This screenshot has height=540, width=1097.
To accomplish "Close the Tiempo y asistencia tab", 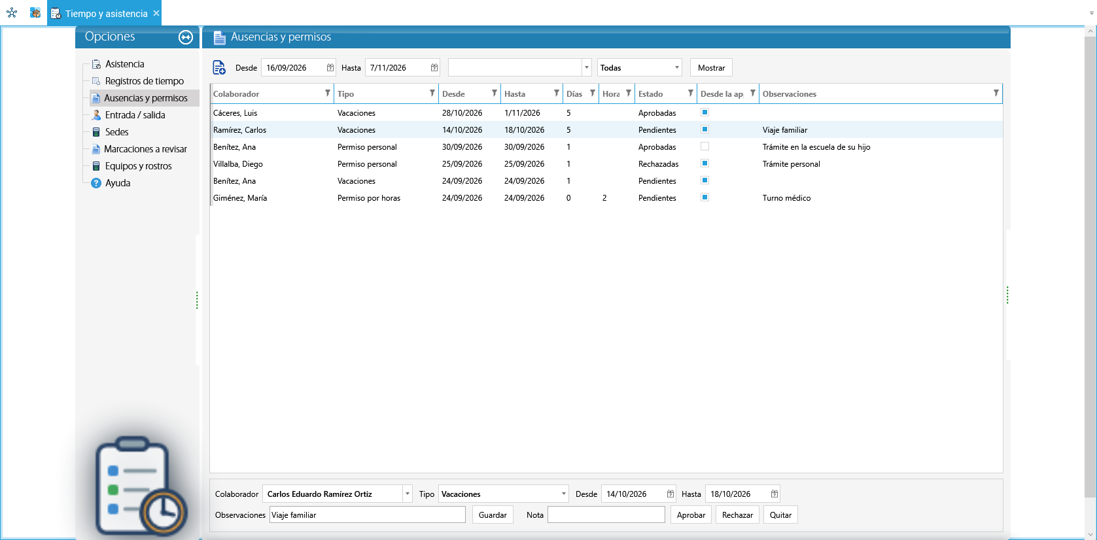I will [x=156, y=13].
